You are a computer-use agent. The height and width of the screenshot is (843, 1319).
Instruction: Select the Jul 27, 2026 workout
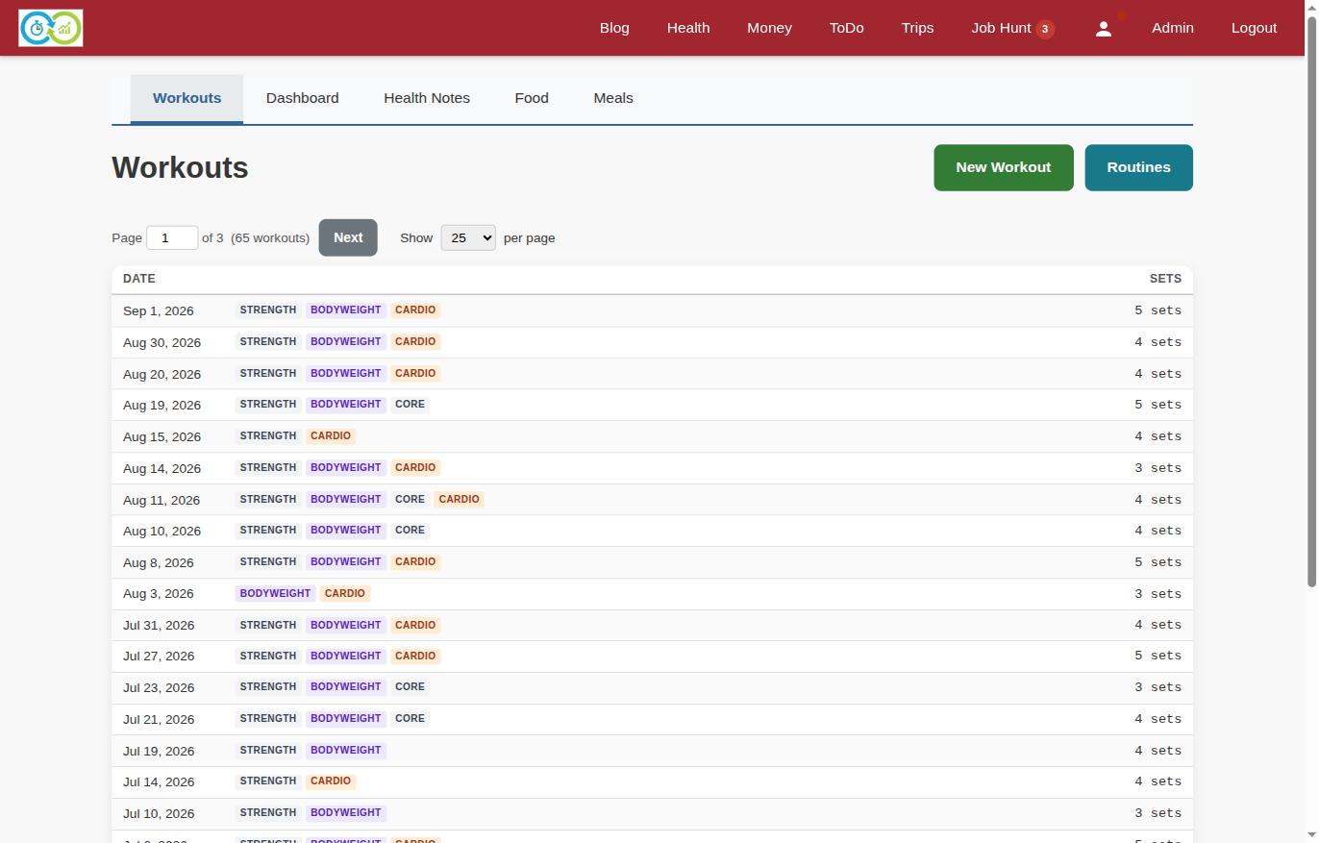(652, 656)
